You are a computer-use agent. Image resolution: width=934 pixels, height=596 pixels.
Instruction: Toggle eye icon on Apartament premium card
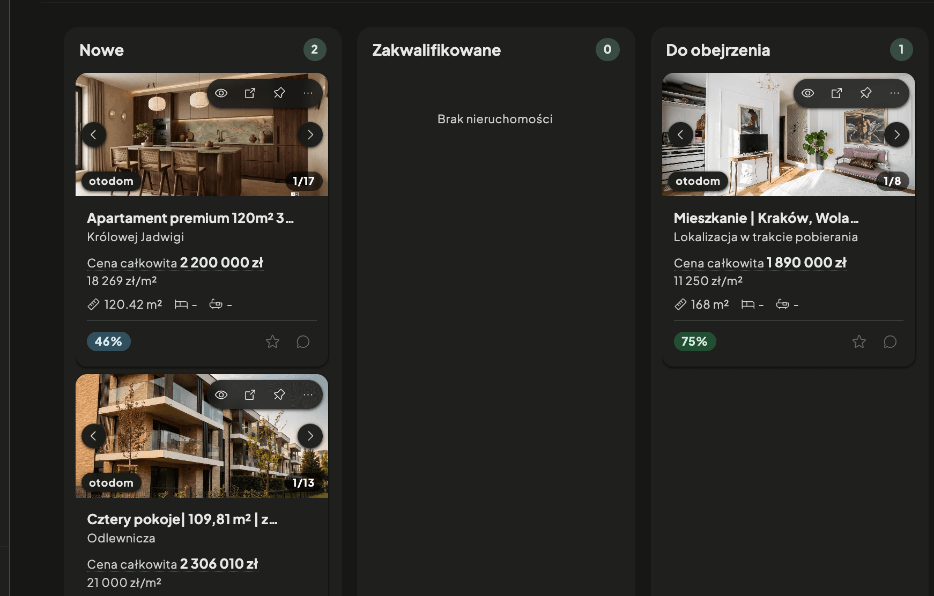pos(221,93)
